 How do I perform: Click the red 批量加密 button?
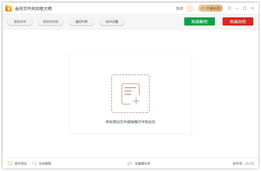(238, 21)
